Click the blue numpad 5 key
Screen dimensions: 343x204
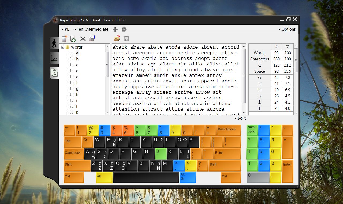[264, 154]
